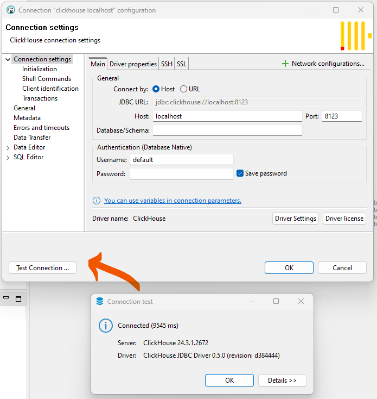Click OK in Connection test dialog
Screen dimensions: 377x399
(229, 380)
